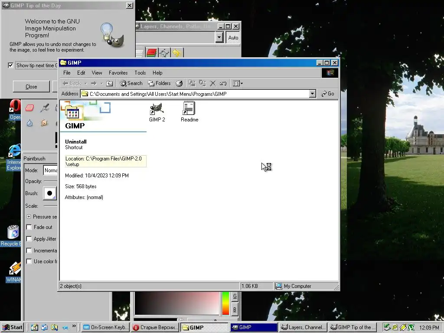The height and width of the screenshot is (333, 444).
Task: Click the Undo History yellow arrow tab
Action: click(177, 52)
